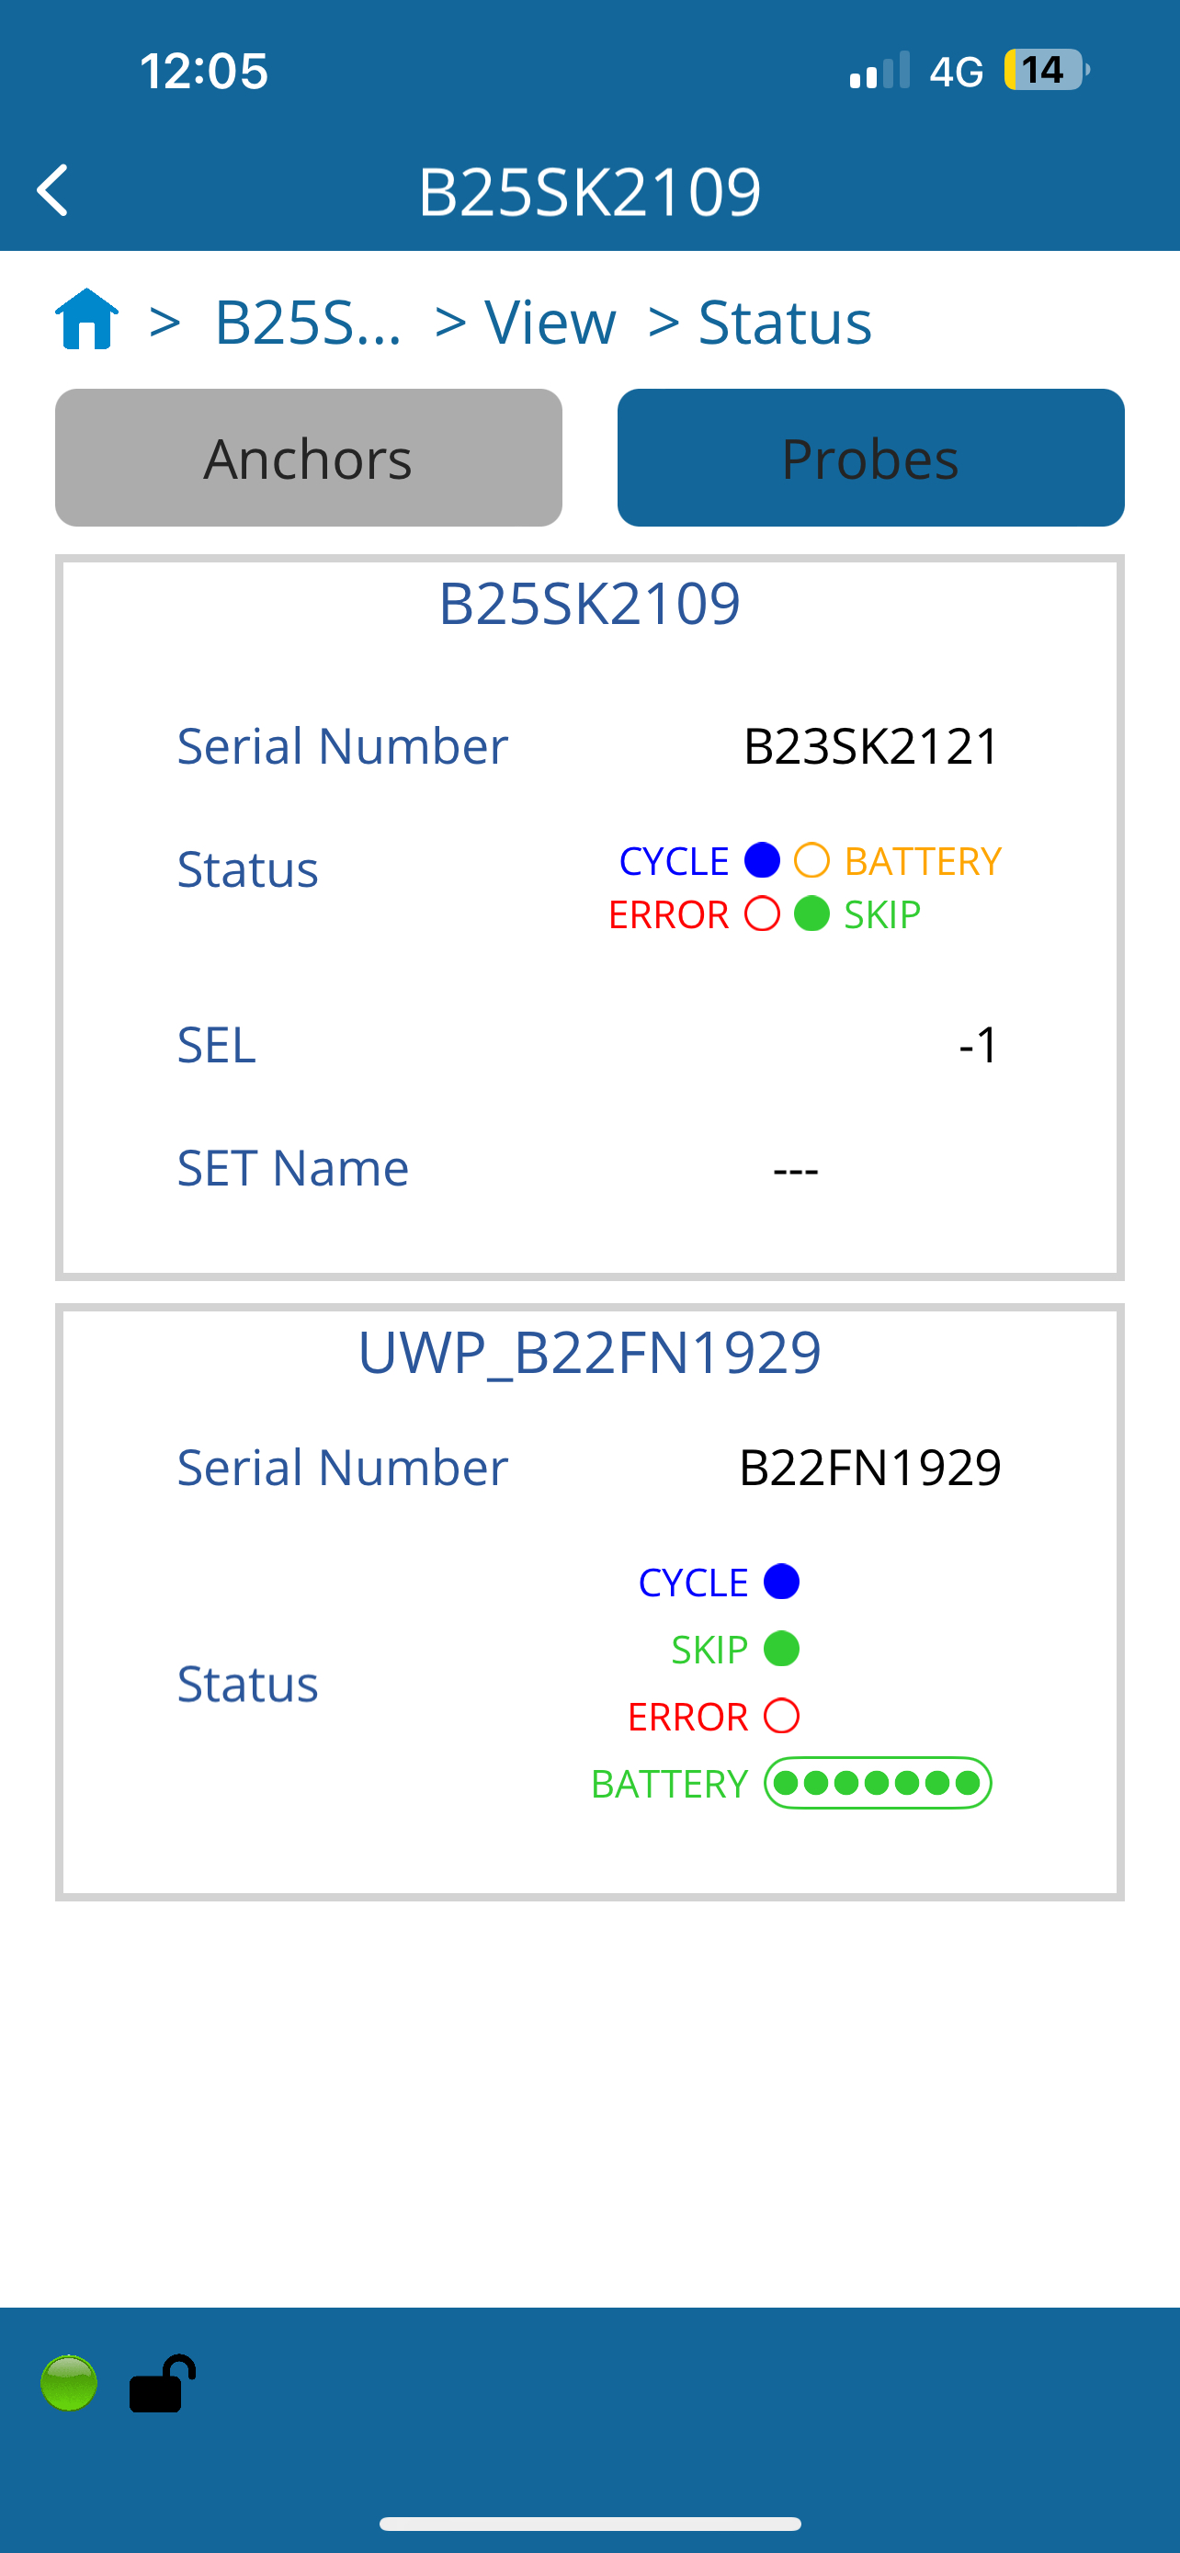Image resolution: width=1180 pixels, height=2553 pixels.
Task: Tap the SKIP dot under UWP_B22FN1929
Action: [x=782, y=1649]
